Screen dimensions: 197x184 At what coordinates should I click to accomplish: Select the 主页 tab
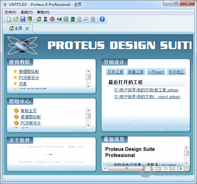[x=18, y=28]
